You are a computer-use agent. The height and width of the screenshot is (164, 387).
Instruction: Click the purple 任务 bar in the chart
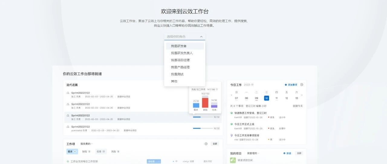click(214, 106)
